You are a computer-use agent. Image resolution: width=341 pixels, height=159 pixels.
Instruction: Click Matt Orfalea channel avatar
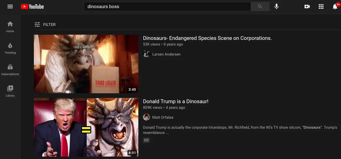pyautogui.click(x=146, y=117)
